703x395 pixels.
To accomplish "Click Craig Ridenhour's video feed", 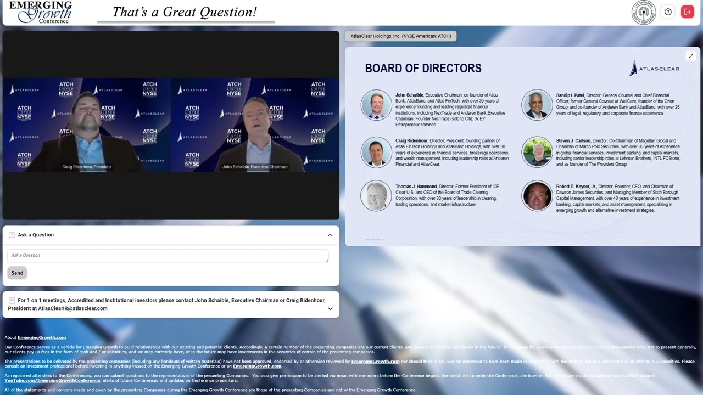I will tap(87, 125).
